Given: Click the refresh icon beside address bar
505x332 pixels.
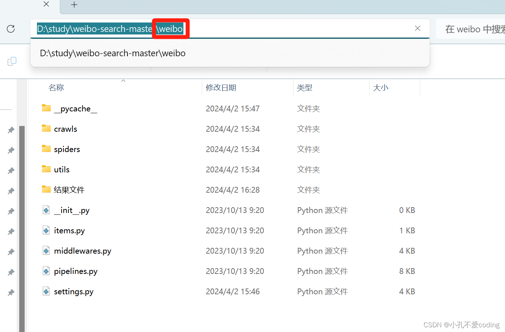Looking at the screenshot, I should [11, 29].
